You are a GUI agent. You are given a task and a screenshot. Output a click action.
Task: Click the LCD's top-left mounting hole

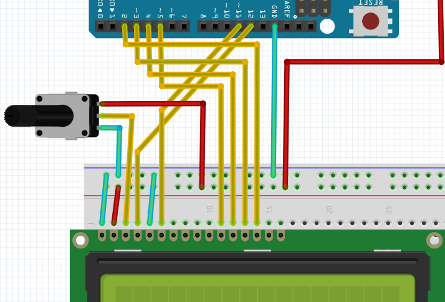80,240
